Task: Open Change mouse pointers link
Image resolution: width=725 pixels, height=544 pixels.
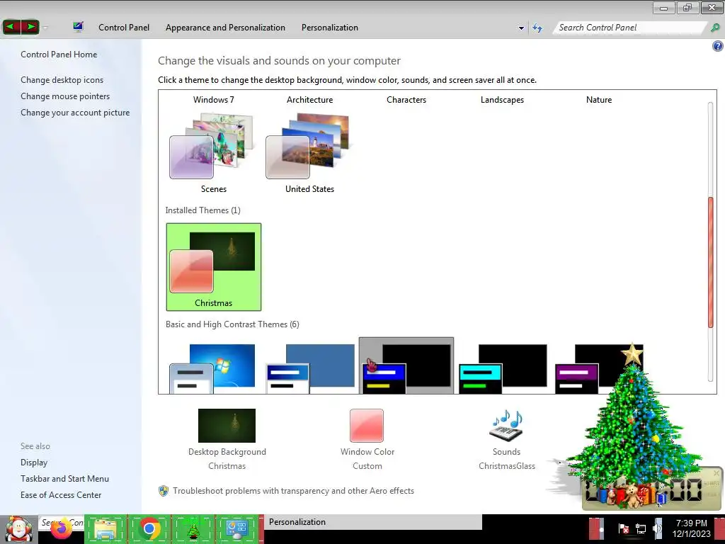Action: 65,96
